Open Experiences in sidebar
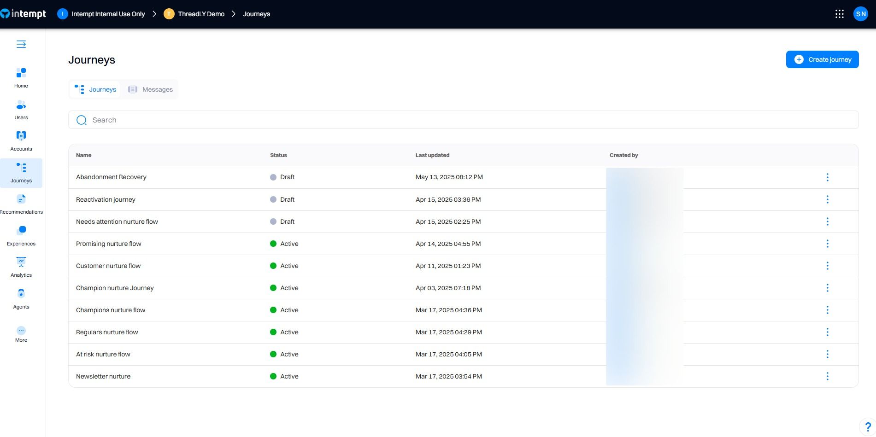Image resolution: width=876 pixels, height=437 pixels. [x=21, y=236]
